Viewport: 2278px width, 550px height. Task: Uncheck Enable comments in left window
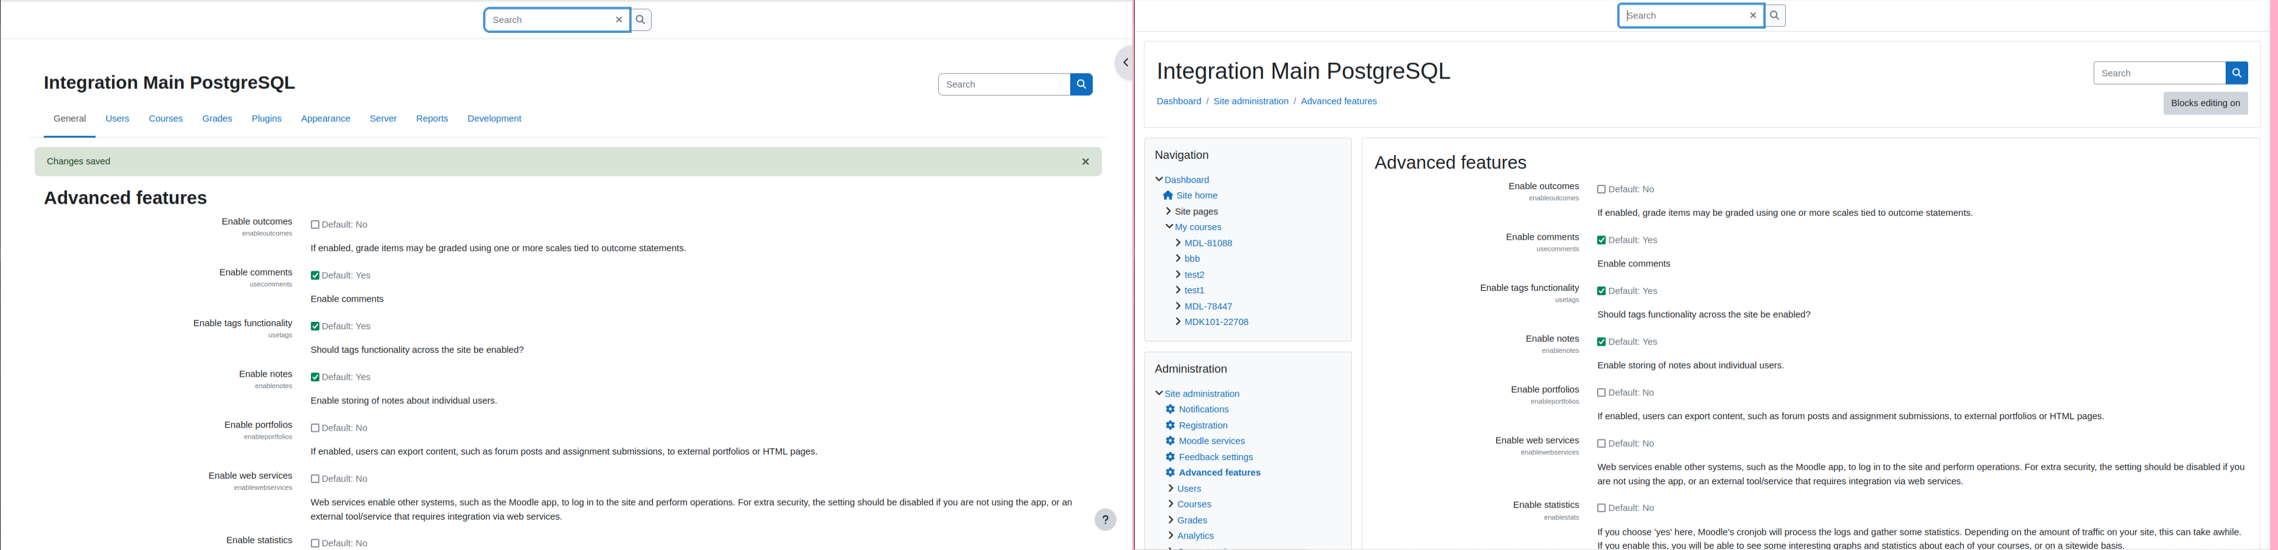pos(315,276)
